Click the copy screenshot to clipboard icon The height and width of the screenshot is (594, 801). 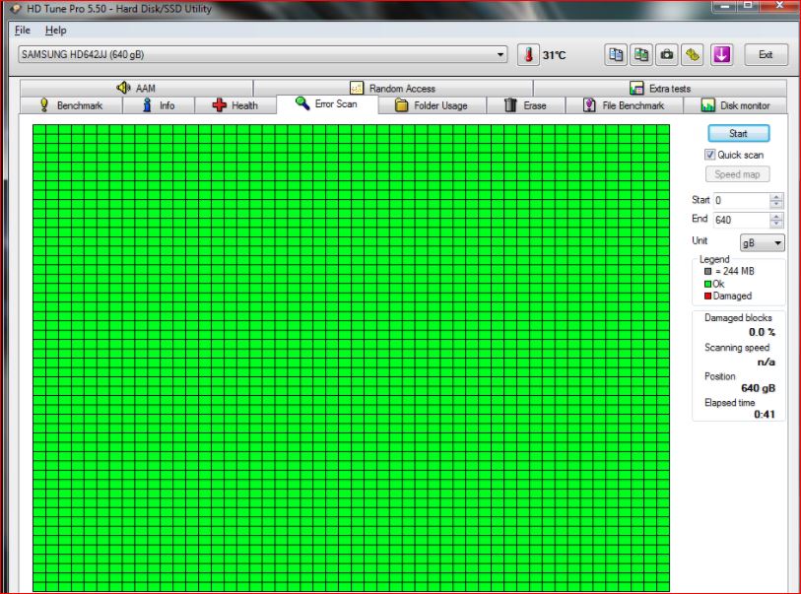coord(641,54)
